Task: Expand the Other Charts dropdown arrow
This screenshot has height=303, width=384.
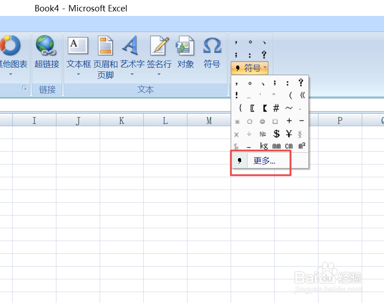Action: pos(10,74)
